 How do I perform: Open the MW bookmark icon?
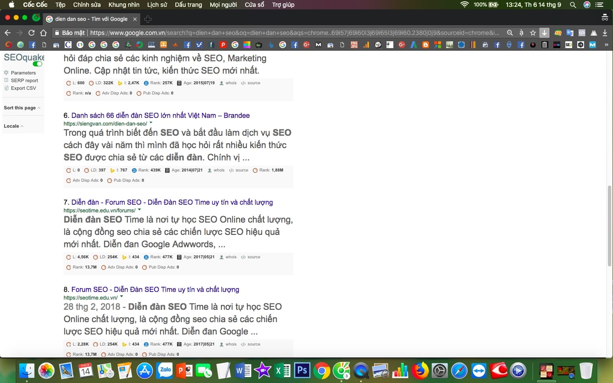click(x=556, y=45)
